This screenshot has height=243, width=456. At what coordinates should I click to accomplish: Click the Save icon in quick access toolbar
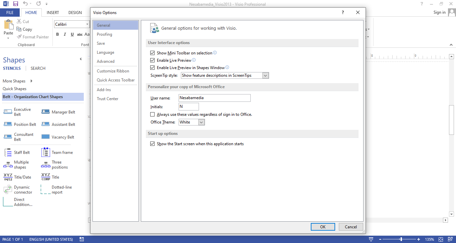(15, 4)
